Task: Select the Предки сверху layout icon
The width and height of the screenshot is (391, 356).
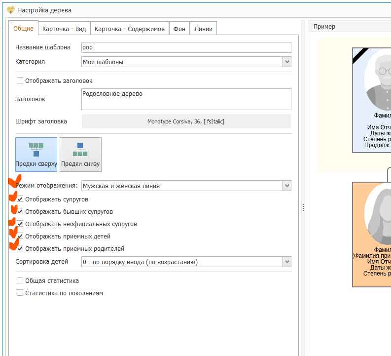Action: pyautogui.click(x=36, y=154)
